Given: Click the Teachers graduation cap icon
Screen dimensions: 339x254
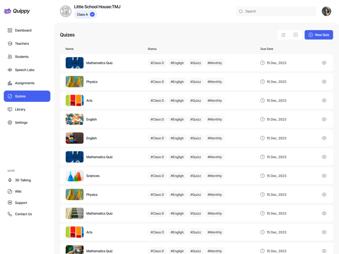Looking at the screenshot, I should point(10,44).
